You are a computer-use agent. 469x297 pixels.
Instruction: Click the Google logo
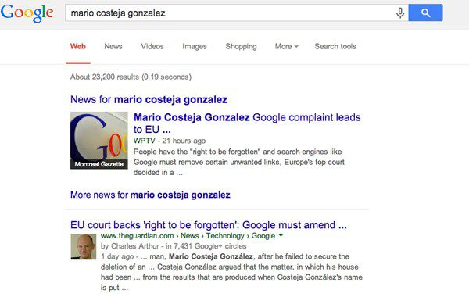pos(27,13)
